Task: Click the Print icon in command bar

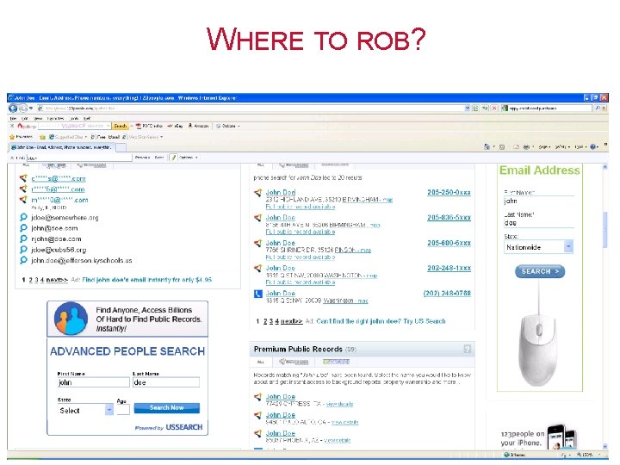Action: 526,146
